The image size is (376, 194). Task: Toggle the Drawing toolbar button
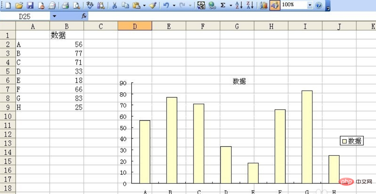(275, 5)
